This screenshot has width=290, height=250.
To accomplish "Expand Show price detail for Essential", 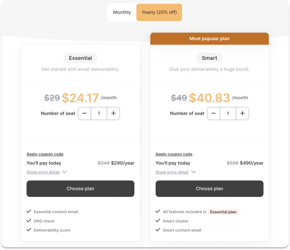I will click(x=43, y=172).
